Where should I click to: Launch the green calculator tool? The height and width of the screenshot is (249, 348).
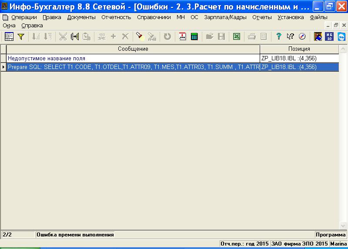point(194,37)
